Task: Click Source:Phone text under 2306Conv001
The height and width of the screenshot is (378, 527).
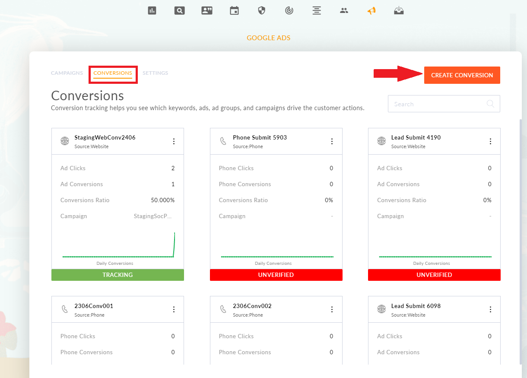Action: (x=89, y=315)
